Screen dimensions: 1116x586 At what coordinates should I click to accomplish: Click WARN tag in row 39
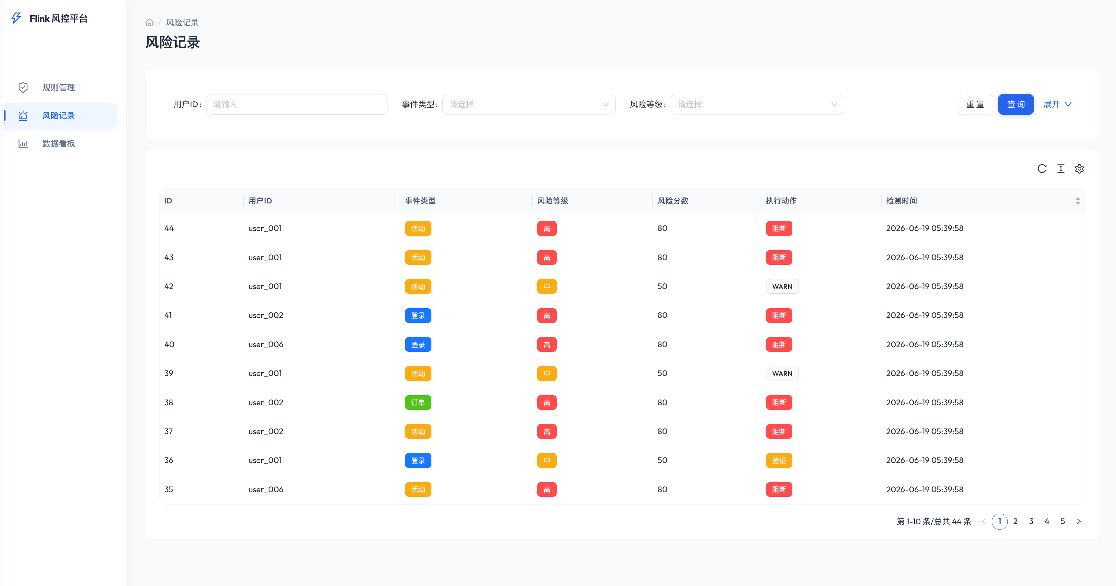[x=782, y=374]
